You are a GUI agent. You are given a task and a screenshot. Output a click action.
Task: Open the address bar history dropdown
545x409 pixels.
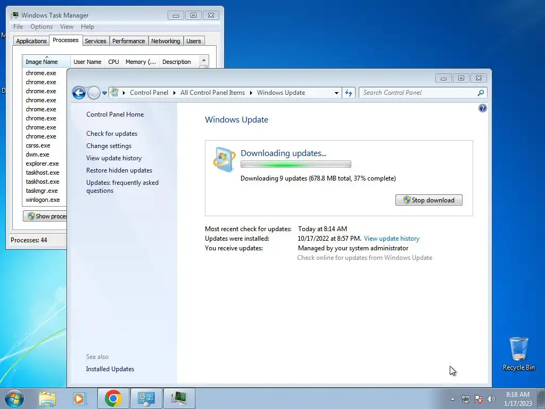click(x=336, y=93)
